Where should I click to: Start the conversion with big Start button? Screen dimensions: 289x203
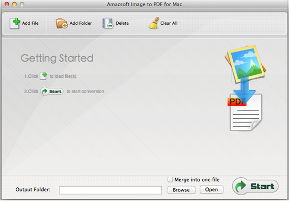(255, 186)
